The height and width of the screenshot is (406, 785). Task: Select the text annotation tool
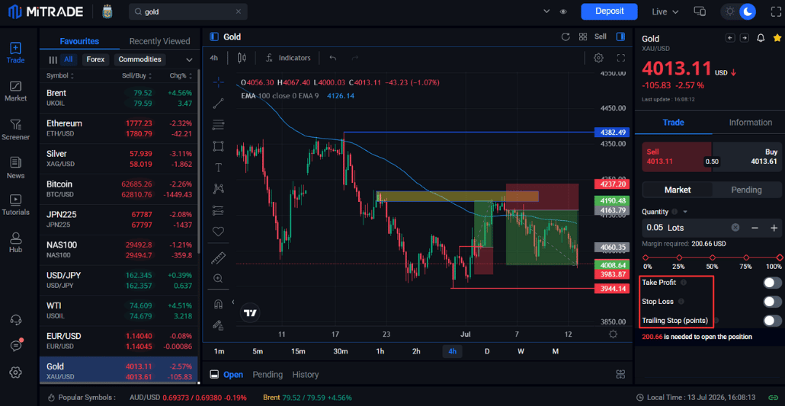click(x=218, y=168)
